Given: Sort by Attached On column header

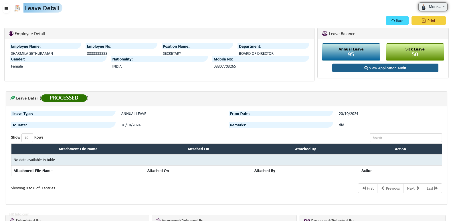Looking at the screenshot, I should 198,149.
